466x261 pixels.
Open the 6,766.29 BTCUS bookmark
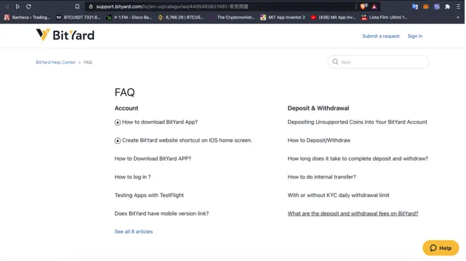(x=181, y=17)
